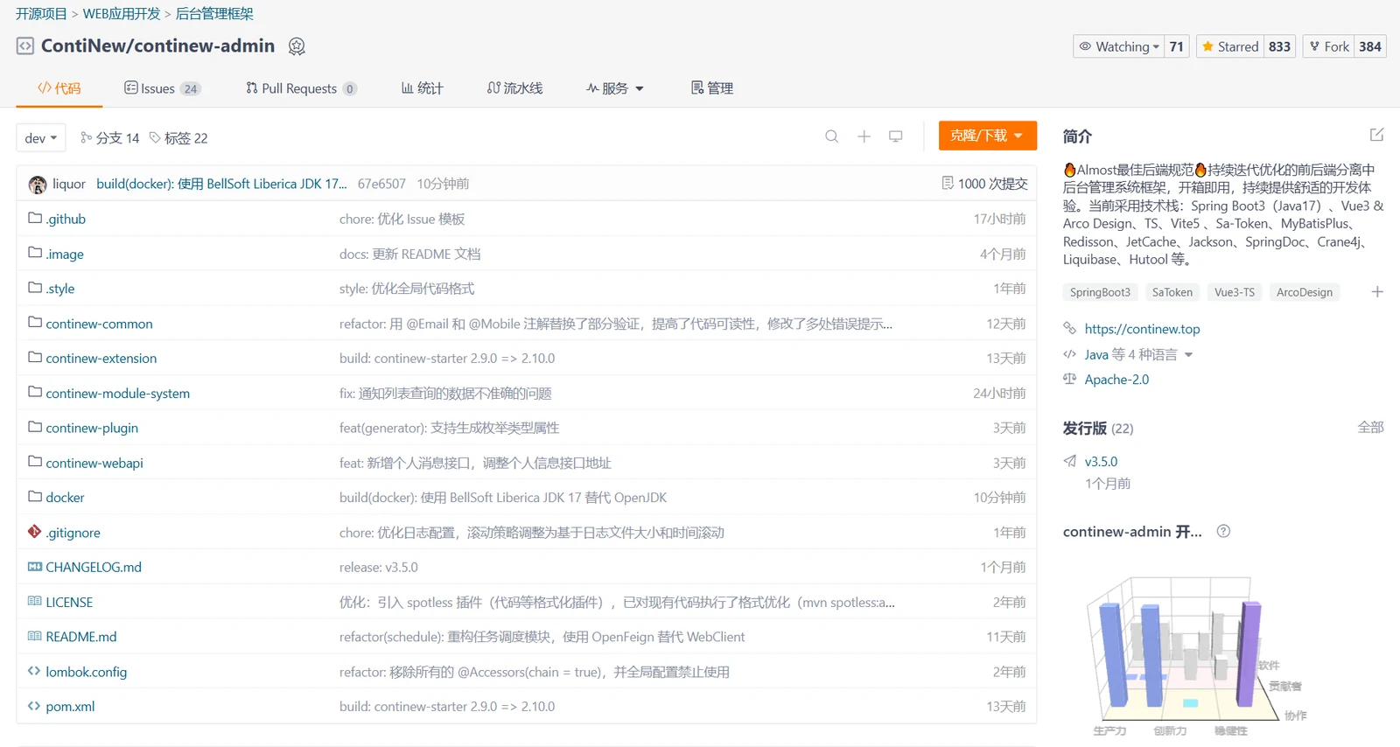Click the 71 watchers count
Screen dimensions: 1400x747
tap(1177, 46)
